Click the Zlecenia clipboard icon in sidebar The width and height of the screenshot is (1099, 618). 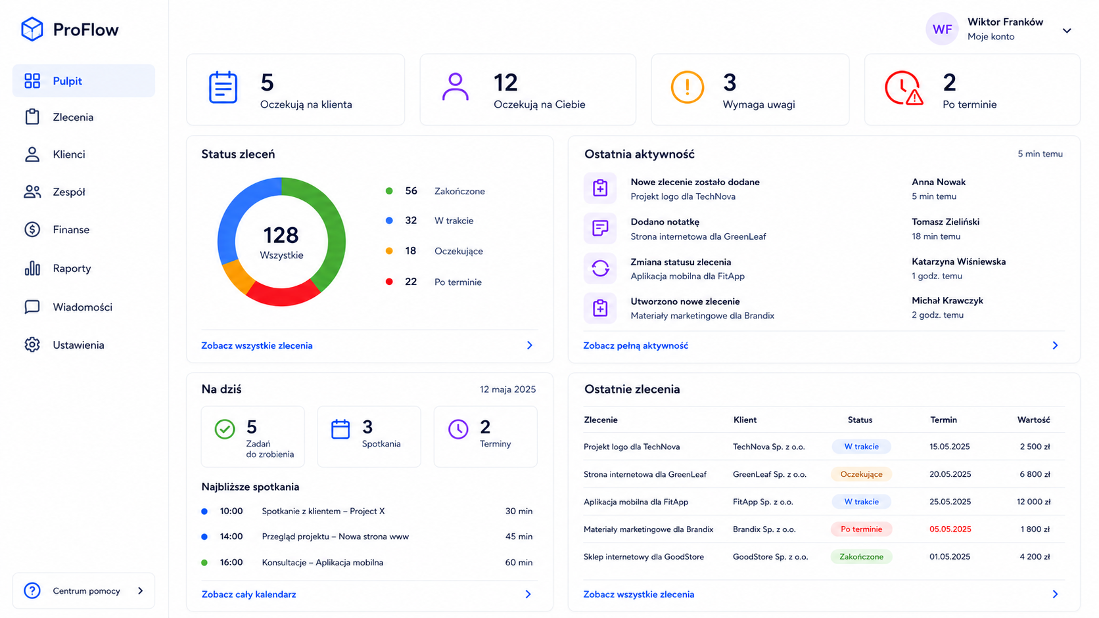[32, 117]
